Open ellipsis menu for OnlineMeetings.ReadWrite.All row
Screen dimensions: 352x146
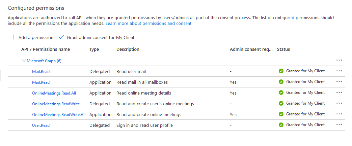339,114
